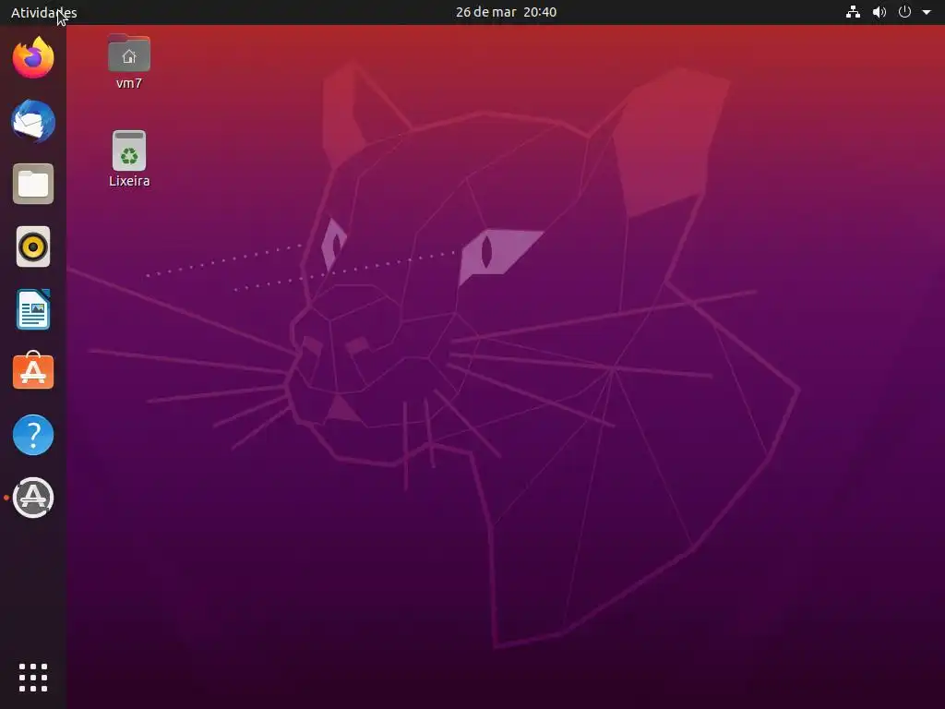Click the Lixeira label text

pyautogui.click(x=129, y=181)
